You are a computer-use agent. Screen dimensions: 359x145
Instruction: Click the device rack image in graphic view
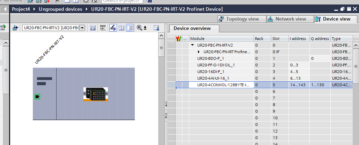pos(95,94)
